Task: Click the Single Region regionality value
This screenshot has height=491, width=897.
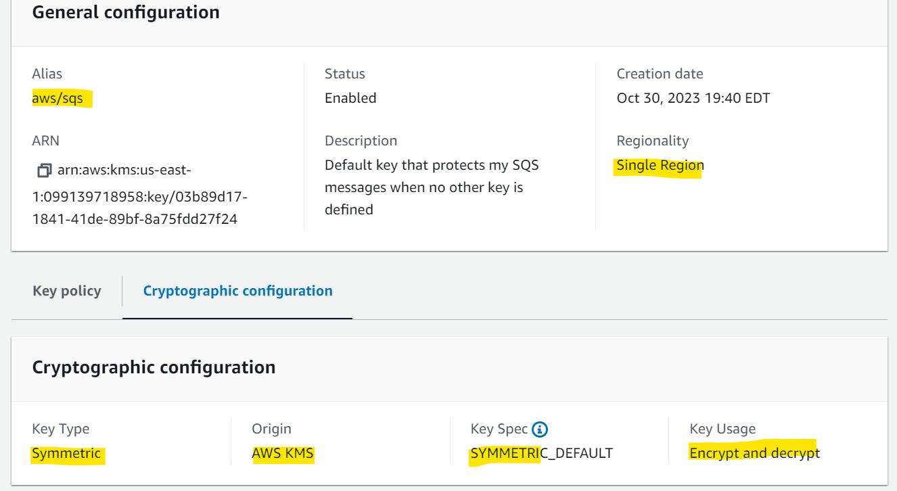Action: [660, 165]
